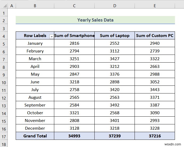This screenshot has height=147, width=184.
Task: Click January laptop value 2552
Action: click(115, 43)
